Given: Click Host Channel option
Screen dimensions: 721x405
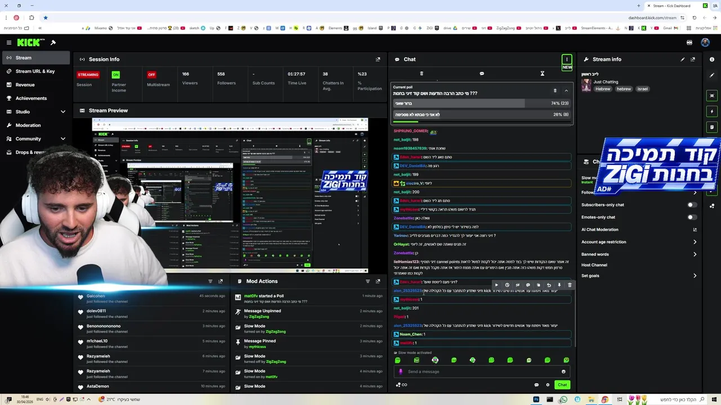Looking at the screenshot, I should click(x=594, y=265).
